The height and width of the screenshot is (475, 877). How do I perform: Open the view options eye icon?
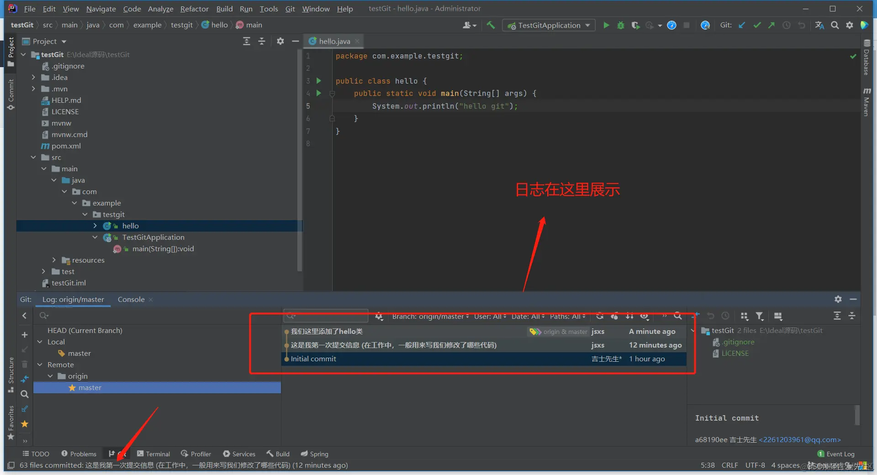(x=645, y=316)
